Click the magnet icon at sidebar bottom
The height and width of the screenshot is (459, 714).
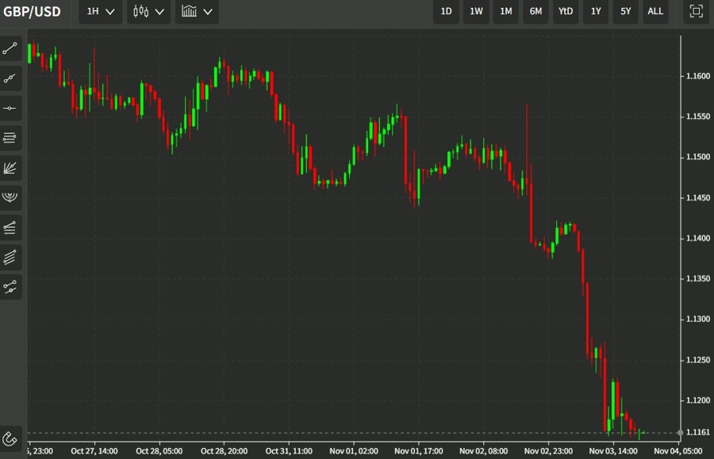tap(10, 439)
